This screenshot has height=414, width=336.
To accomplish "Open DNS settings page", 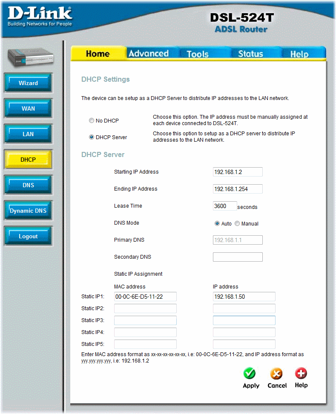I will tap(28, 185).
